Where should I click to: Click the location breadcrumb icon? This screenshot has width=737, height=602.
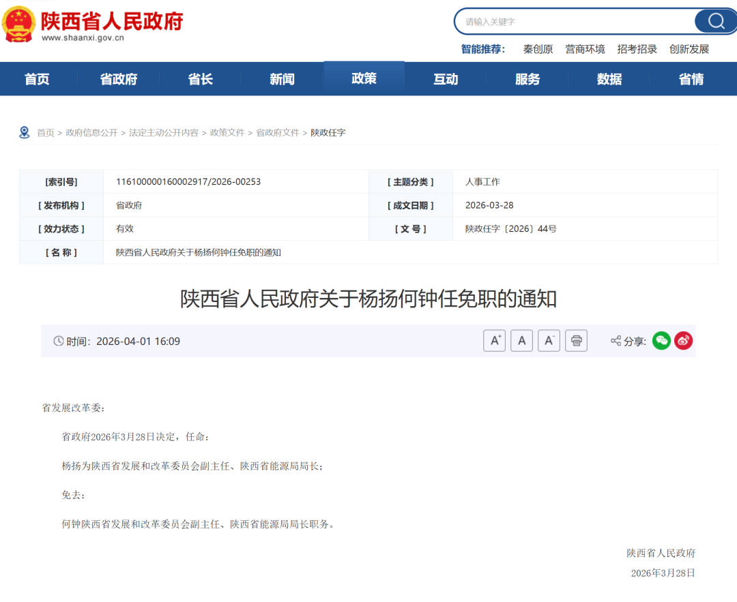point(25,132)
